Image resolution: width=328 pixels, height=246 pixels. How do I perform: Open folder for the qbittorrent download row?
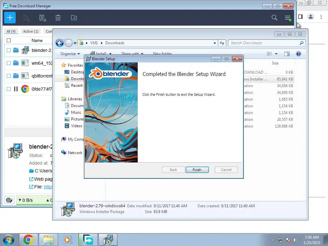tap(16, 76)
